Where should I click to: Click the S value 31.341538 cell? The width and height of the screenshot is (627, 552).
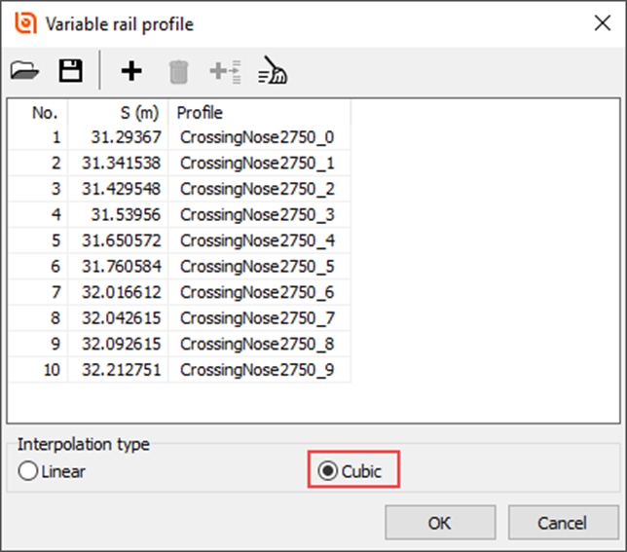point(122,164)
